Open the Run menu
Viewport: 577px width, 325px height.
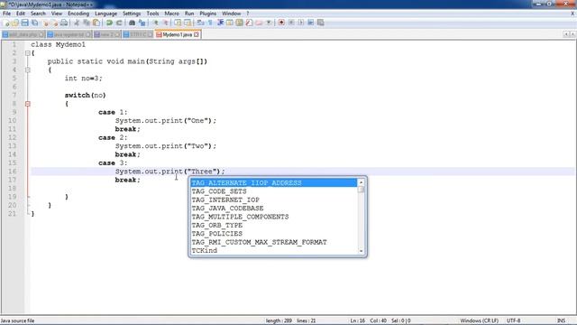[189, 14]
